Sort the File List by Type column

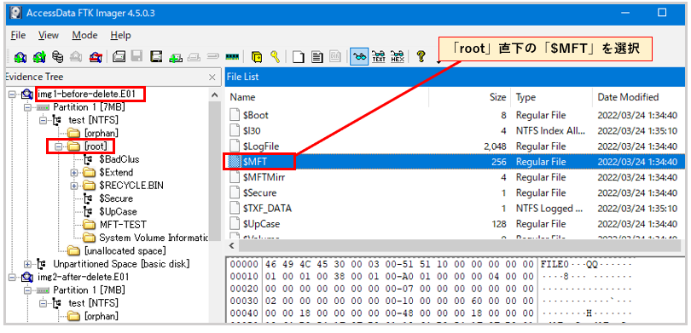(552, 97)
